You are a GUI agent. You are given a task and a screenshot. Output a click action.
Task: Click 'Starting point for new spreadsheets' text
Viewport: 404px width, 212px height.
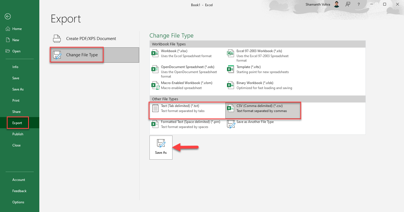coord(263,72)
